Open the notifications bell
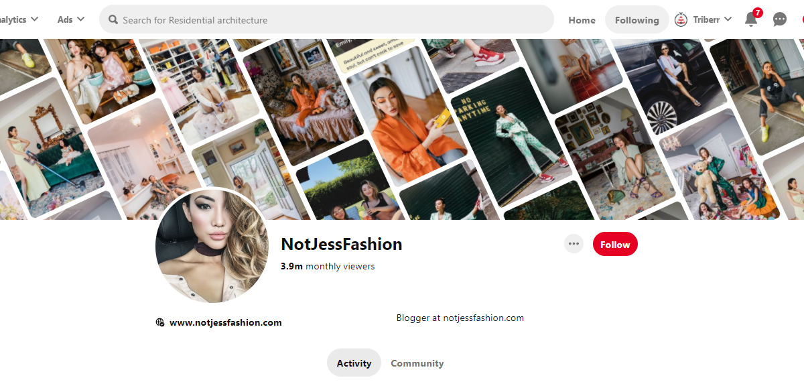 pyautogui.click(x=751, y=19)
